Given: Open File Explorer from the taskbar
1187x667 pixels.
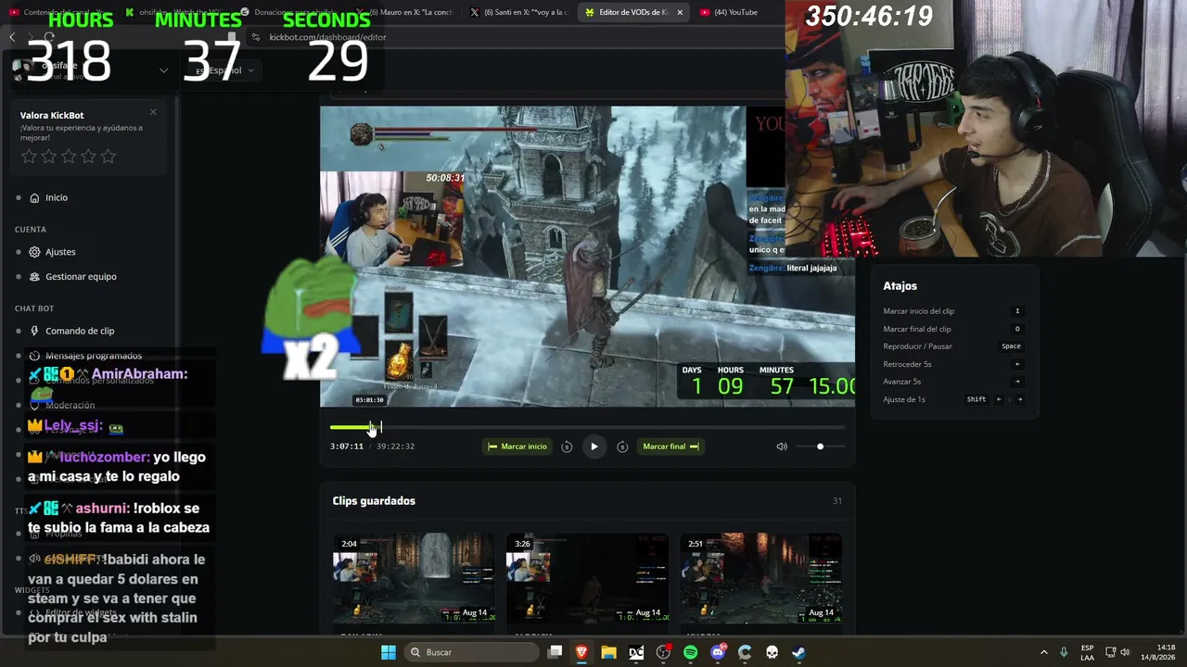Looking at the screenshot, I should coord(608,652).
